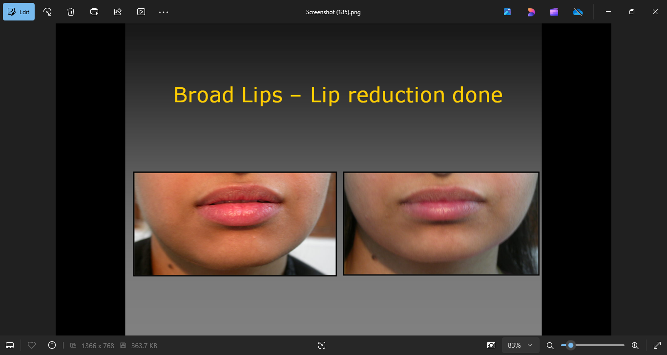Open the Share options

[x=118, y=12]
